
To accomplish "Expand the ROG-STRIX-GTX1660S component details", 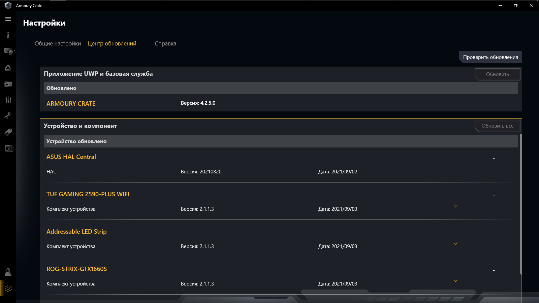I will tap(455, 280).
